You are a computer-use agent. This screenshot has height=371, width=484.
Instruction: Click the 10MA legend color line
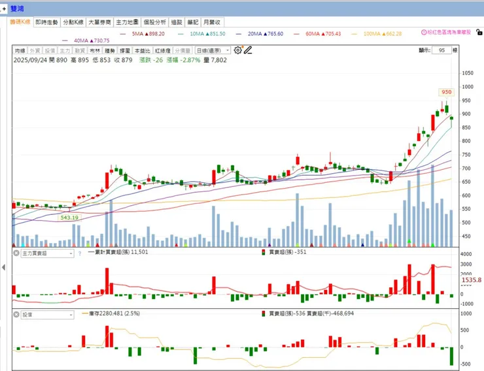[181, 34]
